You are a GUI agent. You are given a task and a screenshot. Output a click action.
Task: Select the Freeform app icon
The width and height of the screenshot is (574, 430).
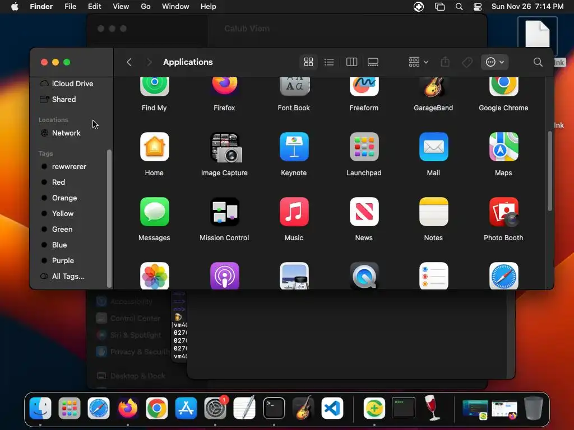click(364, 87)
